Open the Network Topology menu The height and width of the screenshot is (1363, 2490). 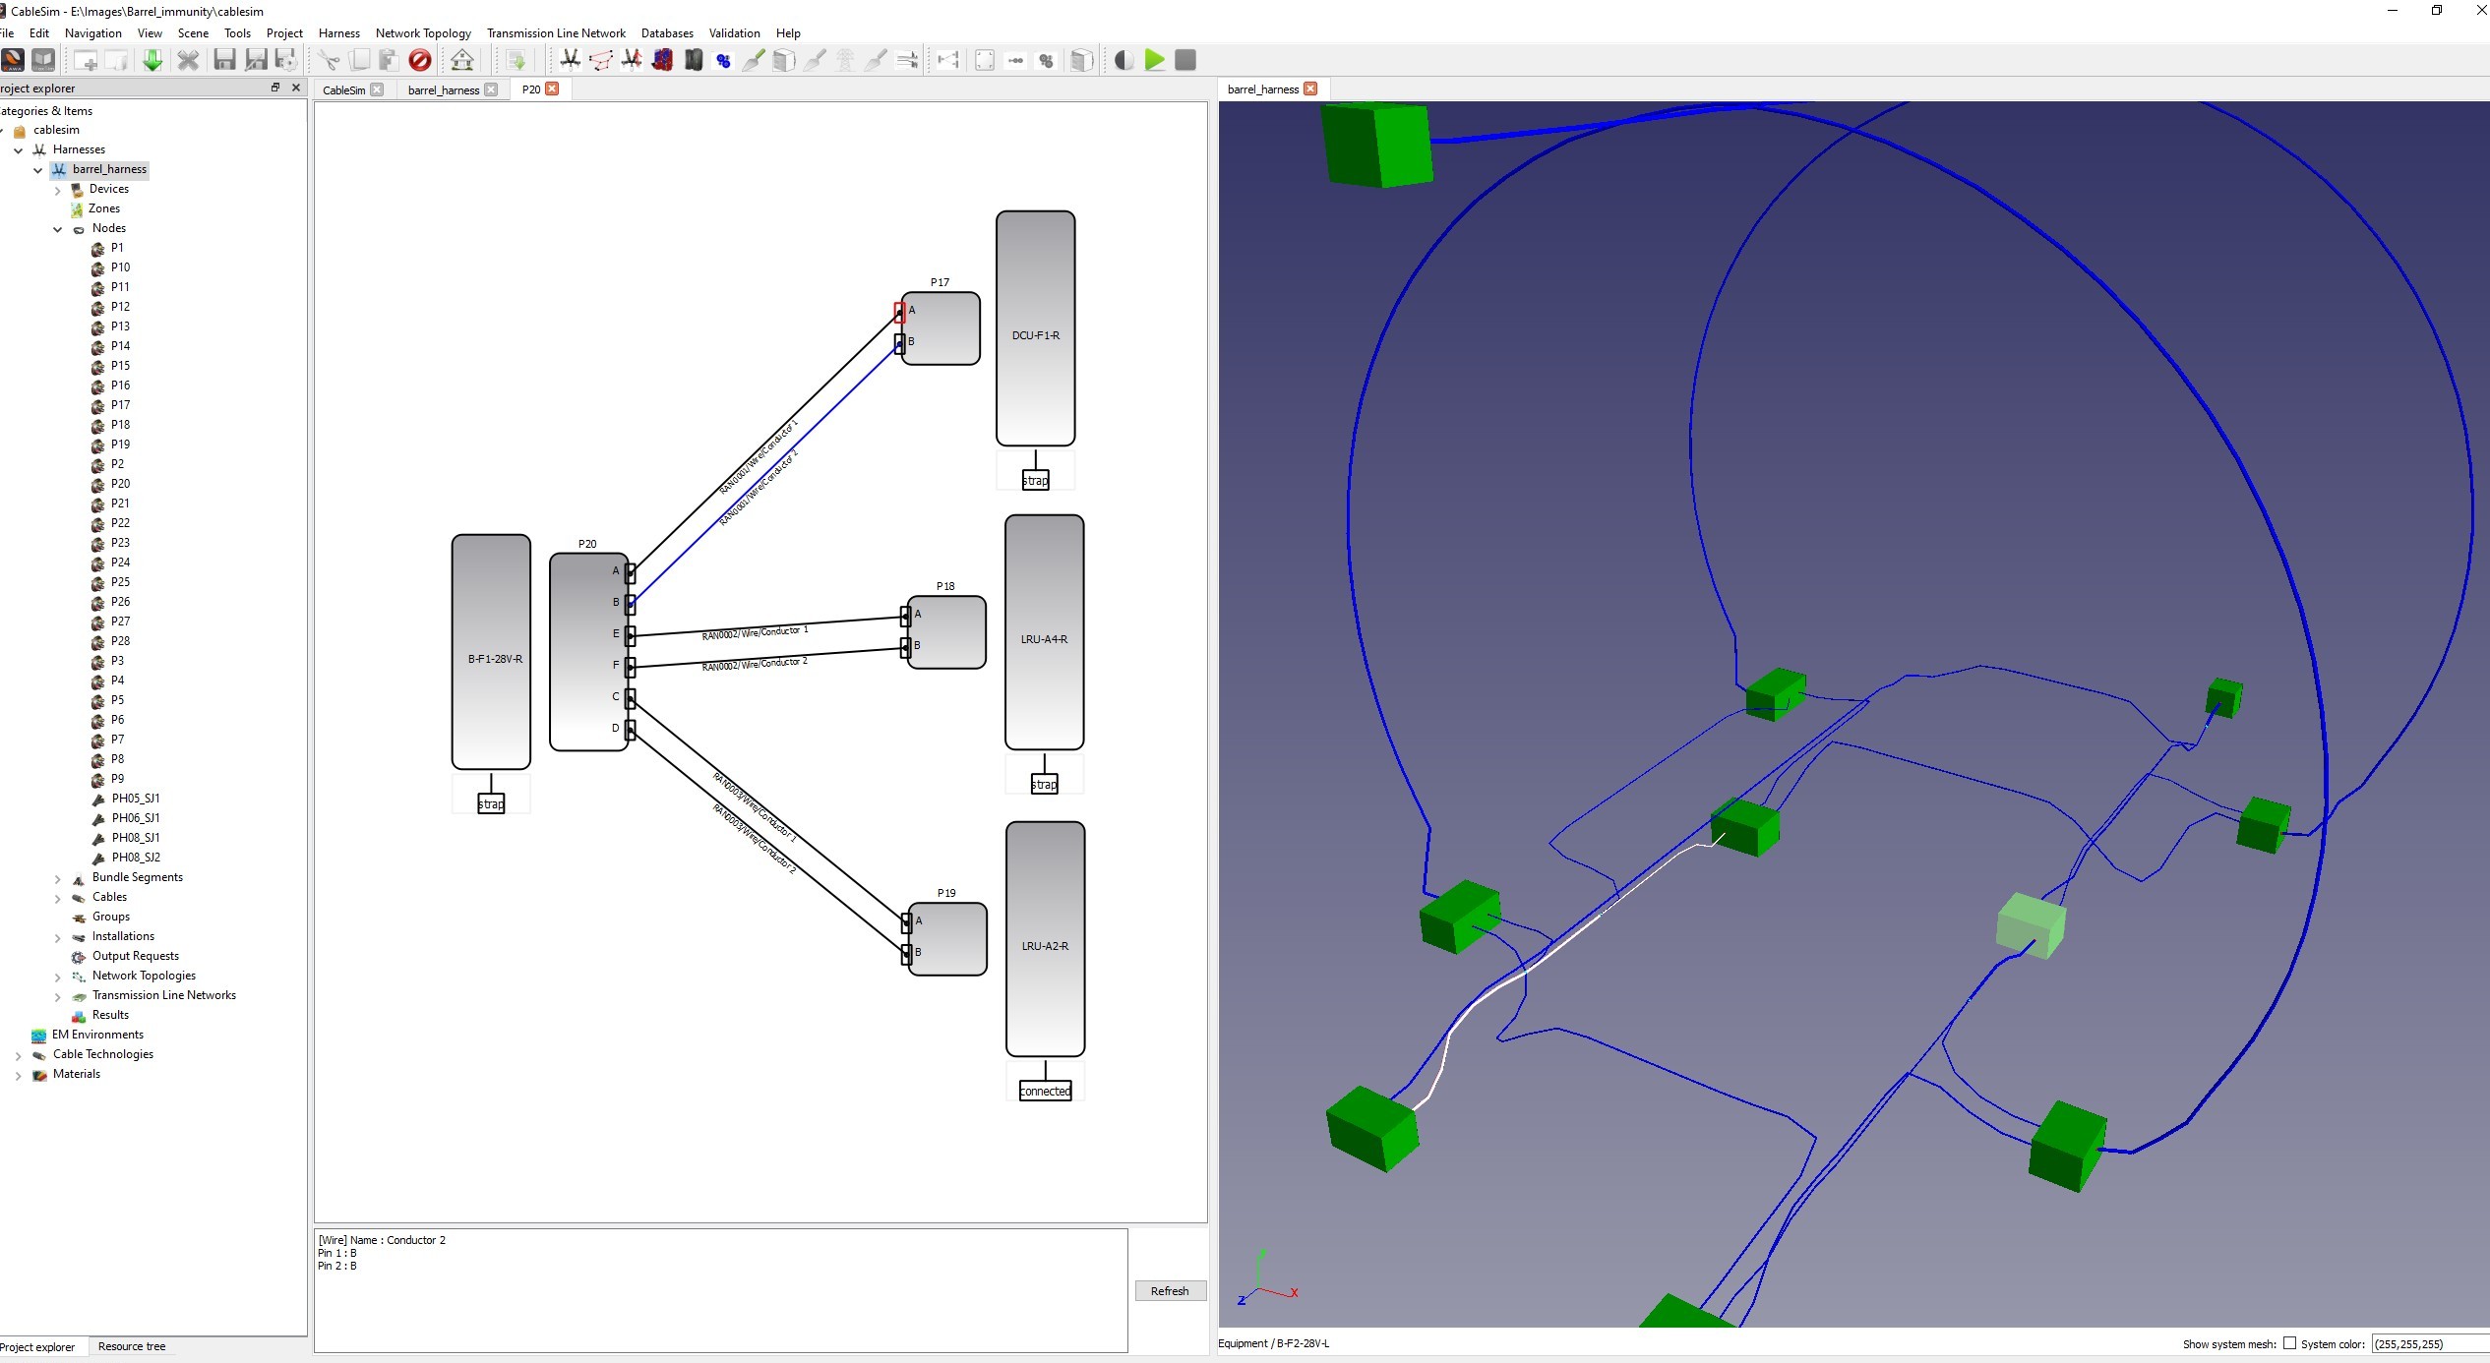(x=423, y=32)
